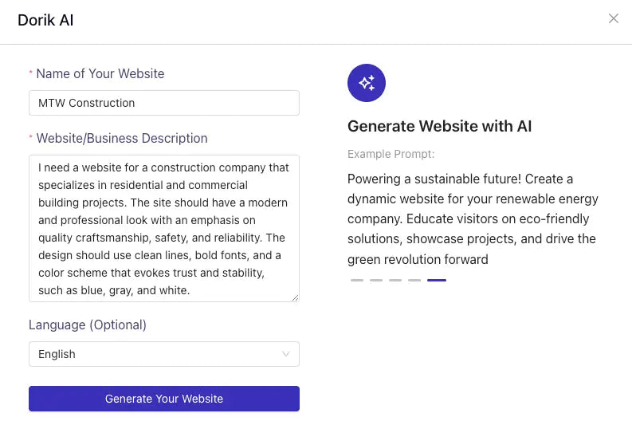
Task: Select the third example prompt dot
Action: point(395,280)
